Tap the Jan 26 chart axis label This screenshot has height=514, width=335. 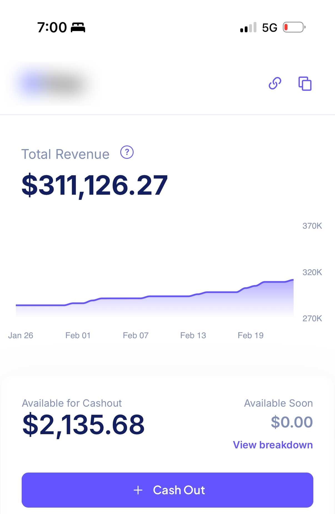tap(21, 335)
